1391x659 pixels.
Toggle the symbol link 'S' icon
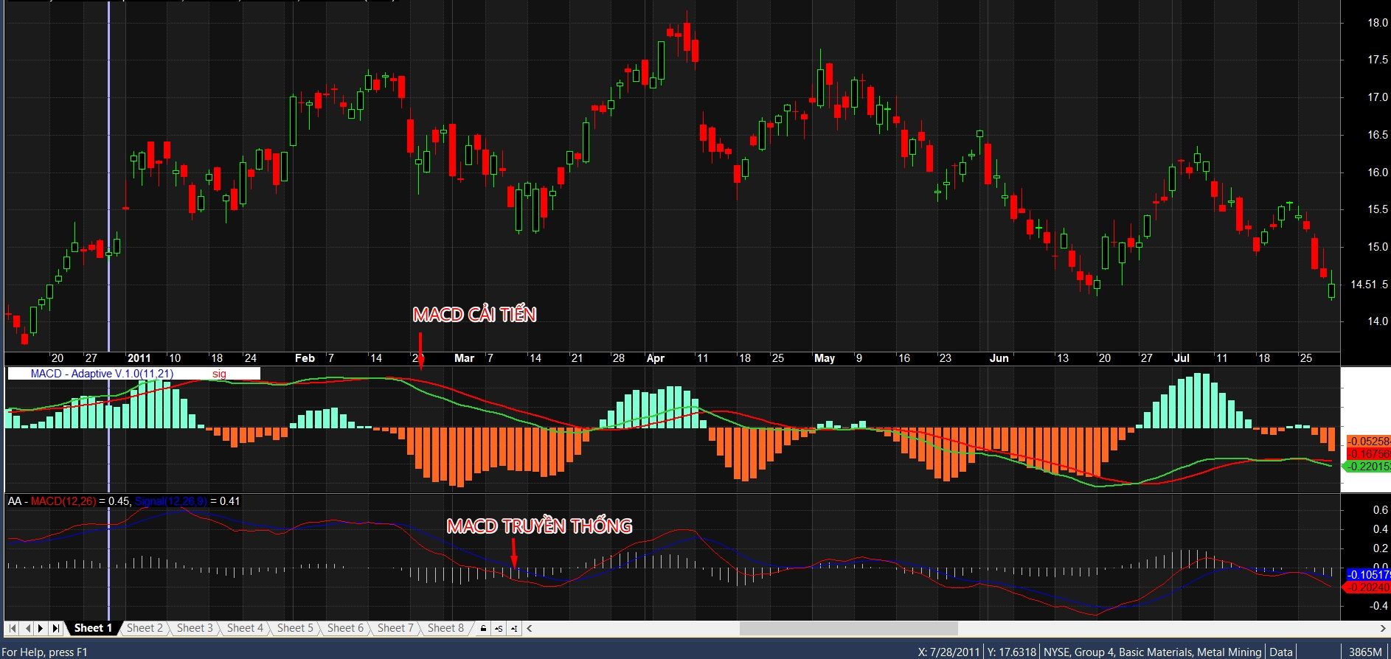[499, 628]
